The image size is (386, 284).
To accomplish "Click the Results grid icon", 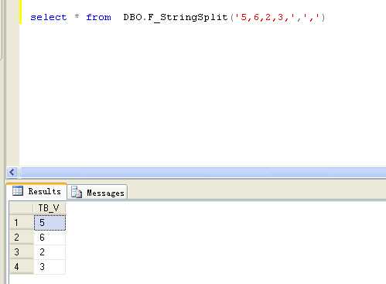I will click(x=18, y=191).
